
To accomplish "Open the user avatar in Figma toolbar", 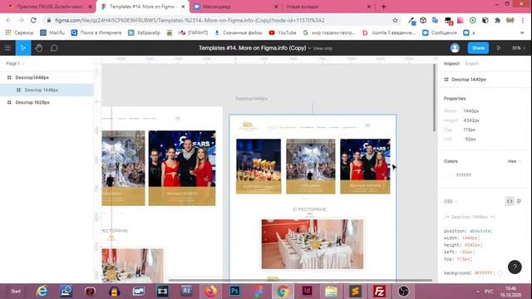I will click(455, 48).
